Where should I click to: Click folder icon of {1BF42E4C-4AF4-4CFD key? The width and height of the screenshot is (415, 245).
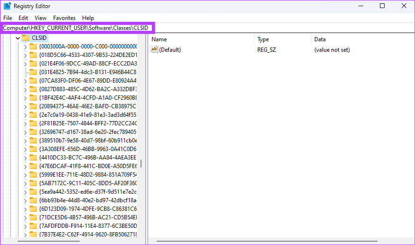(33, 98)
